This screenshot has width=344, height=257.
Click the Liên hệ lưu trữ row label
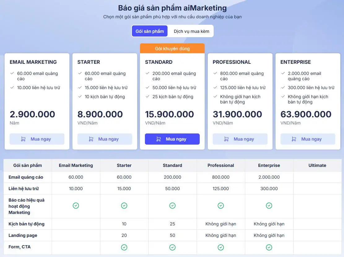(24, 189)
